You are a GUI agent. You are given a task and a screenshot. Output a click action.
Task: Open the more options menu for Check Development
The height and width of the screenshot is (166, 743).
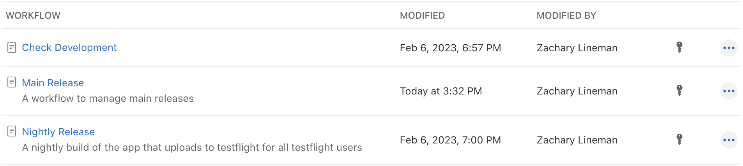tap(729, 48)
